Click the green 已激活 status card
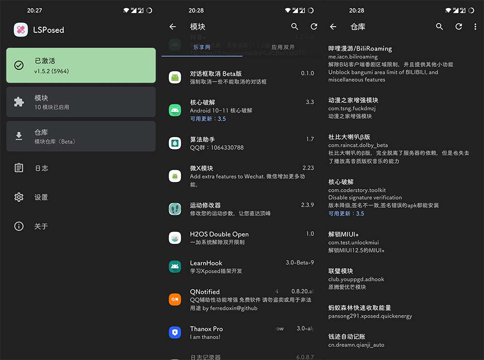 (81, 65)
